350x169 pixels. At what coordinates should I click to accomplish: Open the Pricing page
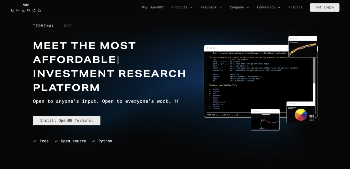pyautogui.click(x=295, y=7)
